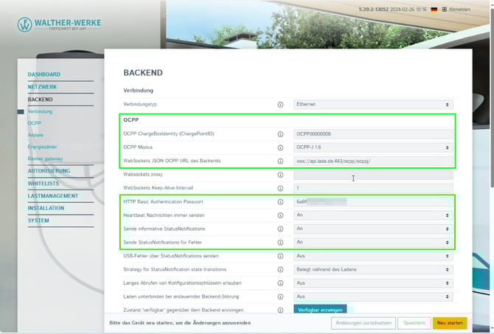The image size is (494, 334).
Task: Go to the Netzwerk section
Action: (x=44, y=86)
